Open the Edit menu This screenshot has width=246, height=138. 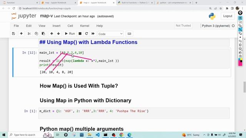pos(29,26)
